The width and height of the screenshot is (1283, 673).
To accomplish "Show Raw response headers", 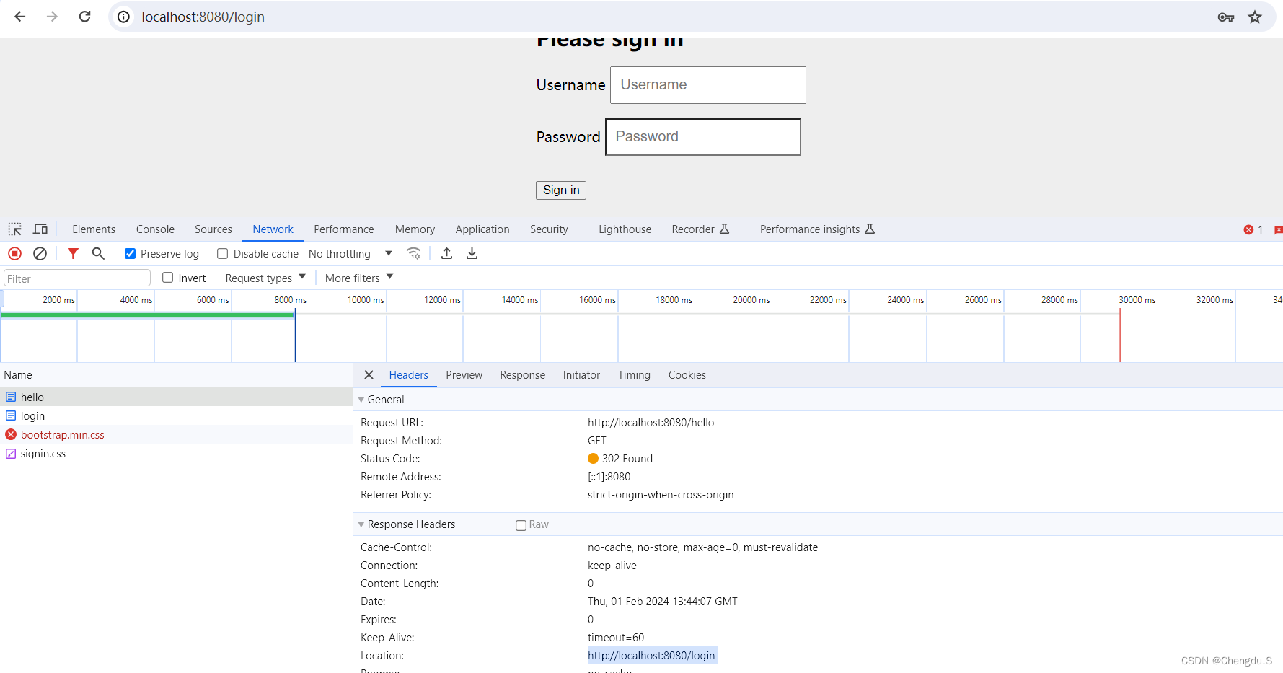I will [521, 524].
